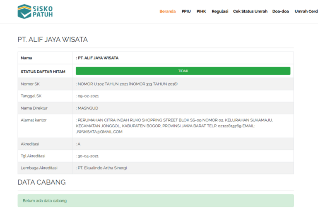Click the Sisko Patuh logo

(35, 11)
